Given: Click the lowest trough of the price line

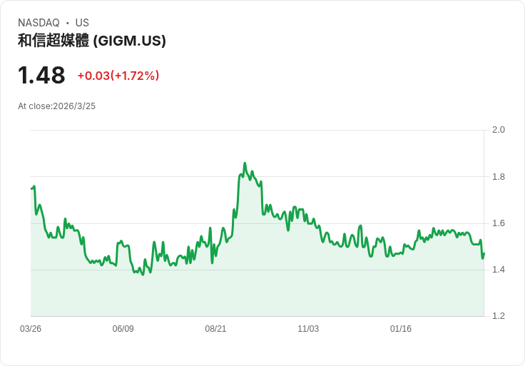Looking at the screenshot, I should point(143,274).
